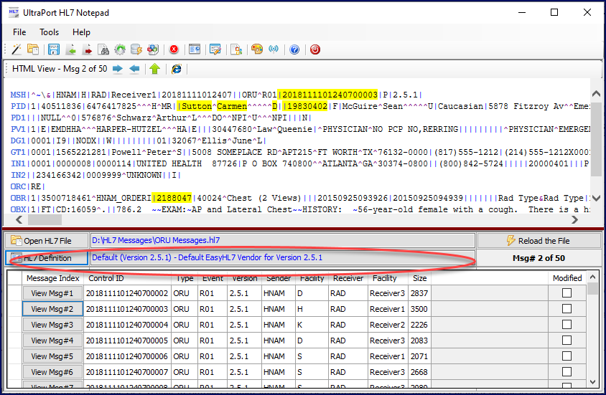This screenshot has width=606, height=395.
Task: Click the Modified column header
Action: click(567, 278)
